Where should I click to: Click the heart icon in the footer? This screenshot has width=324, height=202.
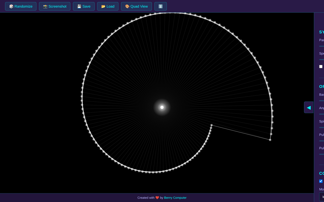pos(157,198)
